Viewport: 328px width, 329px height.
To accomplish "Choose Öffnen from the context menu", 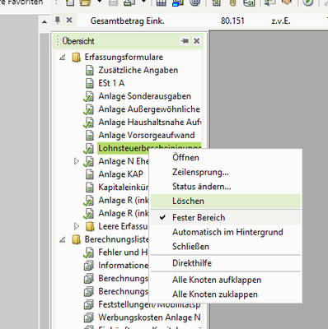I will pos(226,157).
